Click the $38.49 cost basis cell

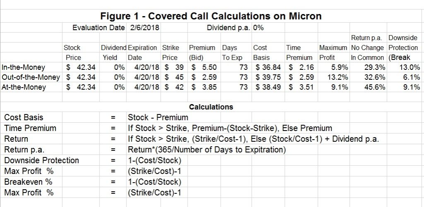[267, 87]
